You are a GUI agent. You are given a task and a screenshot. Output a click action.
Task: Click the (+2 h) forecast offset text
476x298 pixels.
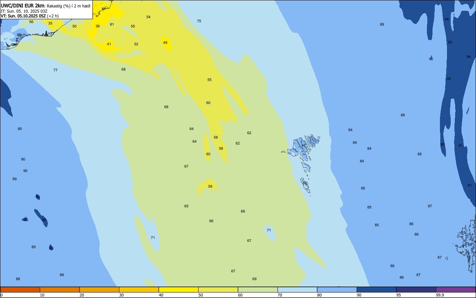53,16
